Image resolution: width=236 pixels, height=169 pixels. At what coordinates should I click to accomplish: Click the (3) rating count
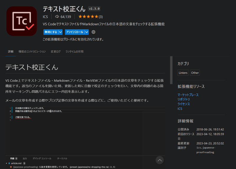(101, 17)
